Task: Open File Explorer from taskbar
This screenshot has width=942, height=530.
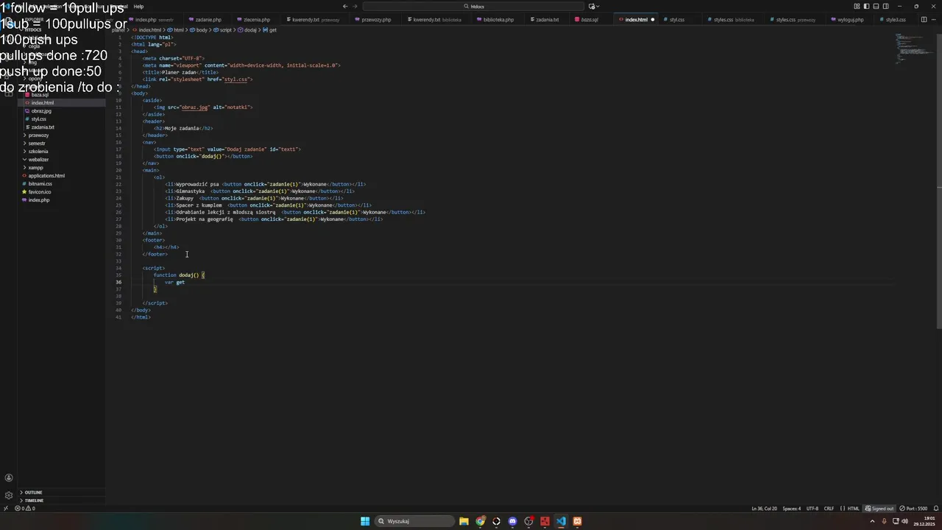Action: click(x=464, y=521)
